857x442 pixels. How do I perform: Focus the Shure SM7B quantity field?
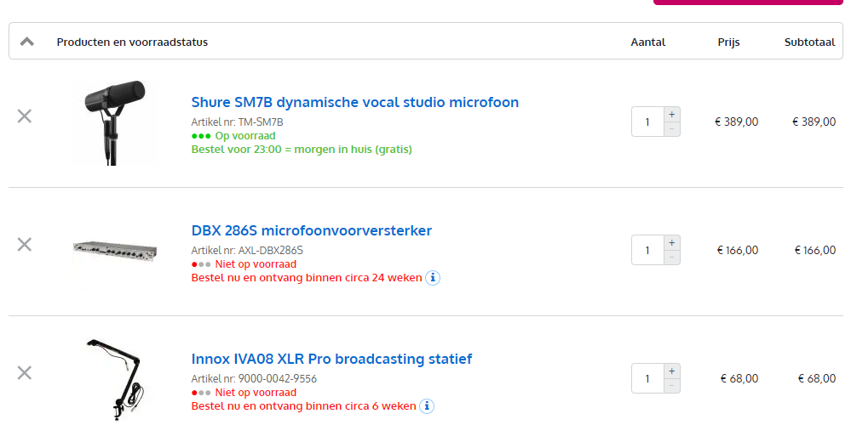(x=647, y=122)
